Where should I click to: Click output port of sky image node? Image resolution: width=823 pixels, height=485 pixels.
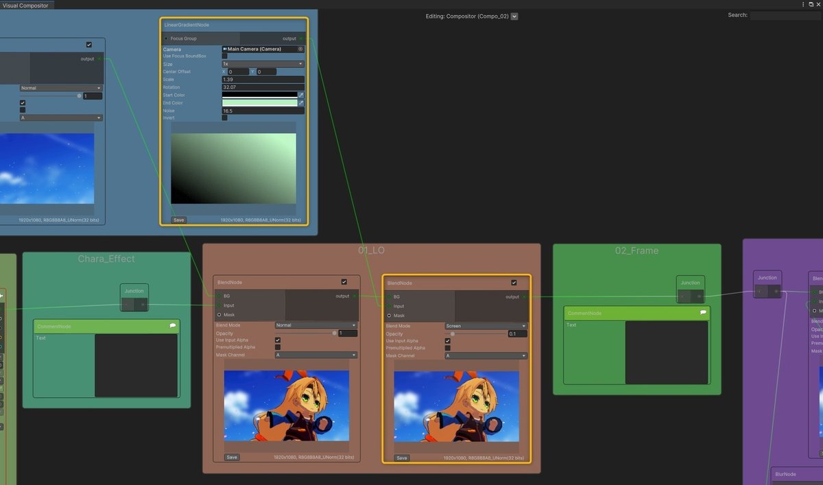(x=99, y=59)
